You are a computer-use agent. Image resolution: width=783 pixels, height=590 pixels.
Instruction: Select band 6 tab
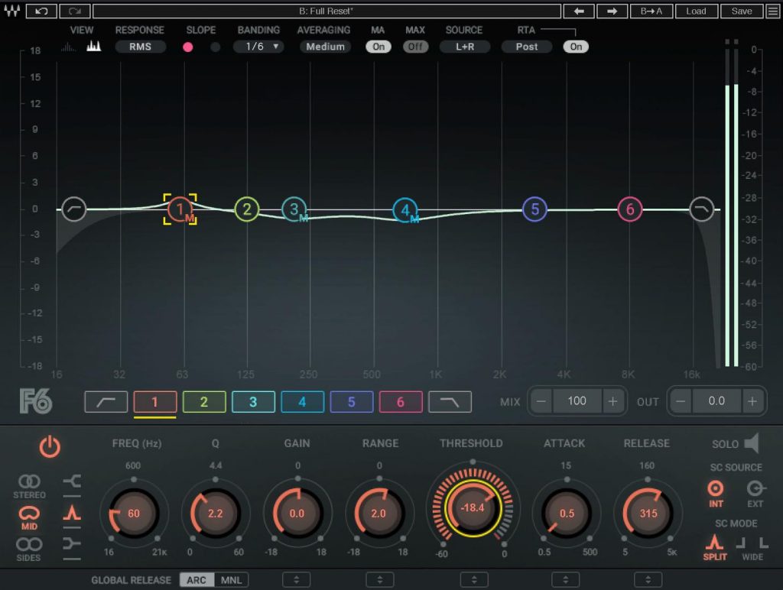[x=400, y=402]
